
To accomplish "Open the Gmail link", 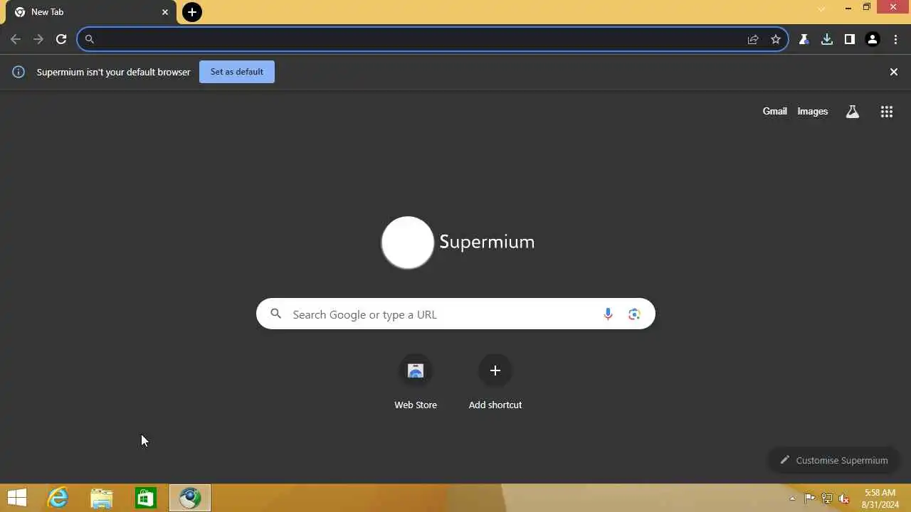I will [x=775, y=111].
